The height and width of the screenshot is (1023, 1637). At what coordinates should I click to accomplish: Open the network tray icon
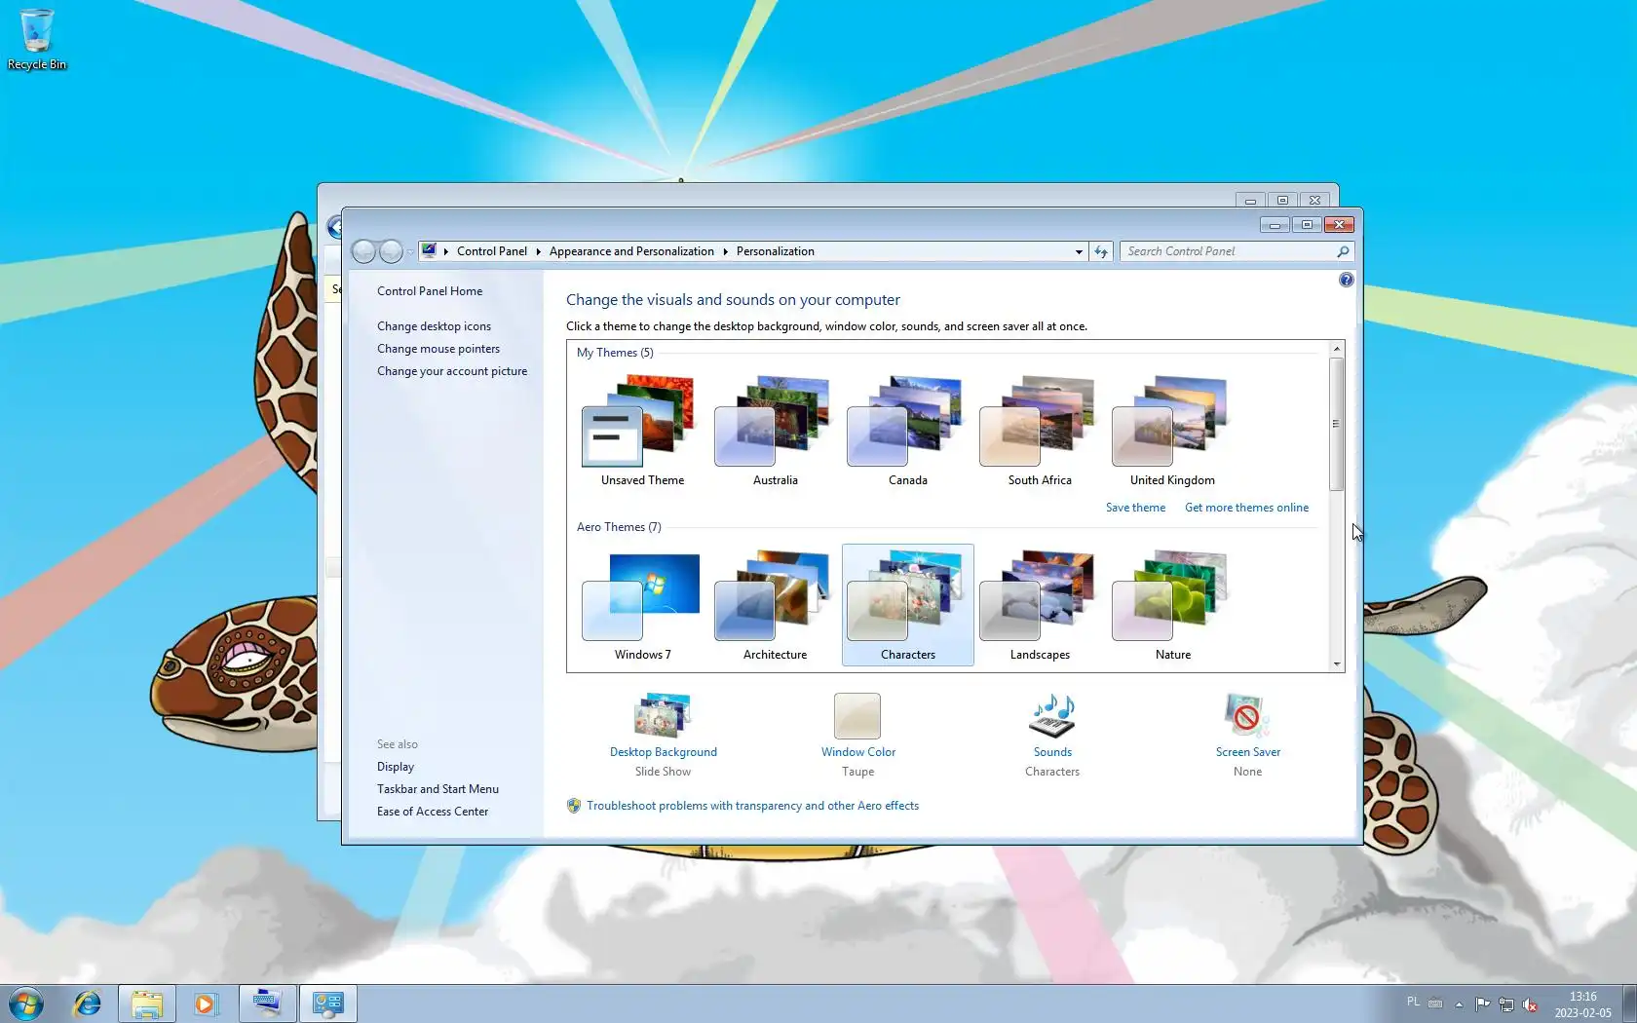click(x=1506, y=1004)
